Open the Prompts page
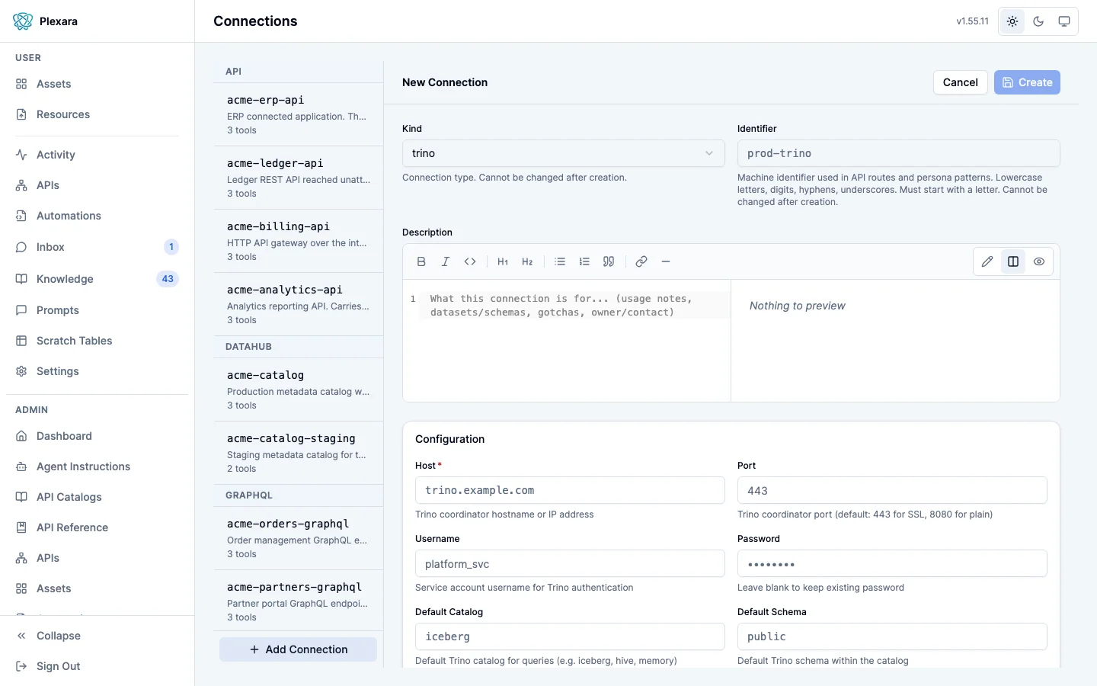 97,310
